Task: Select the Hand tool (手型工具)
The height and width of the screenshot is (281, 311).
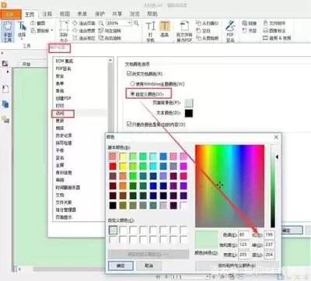Action: point(8,32)
